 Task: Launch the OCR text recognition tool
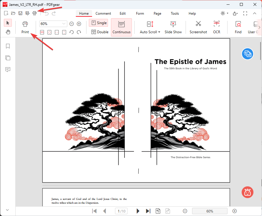click(x=217, y=27)
